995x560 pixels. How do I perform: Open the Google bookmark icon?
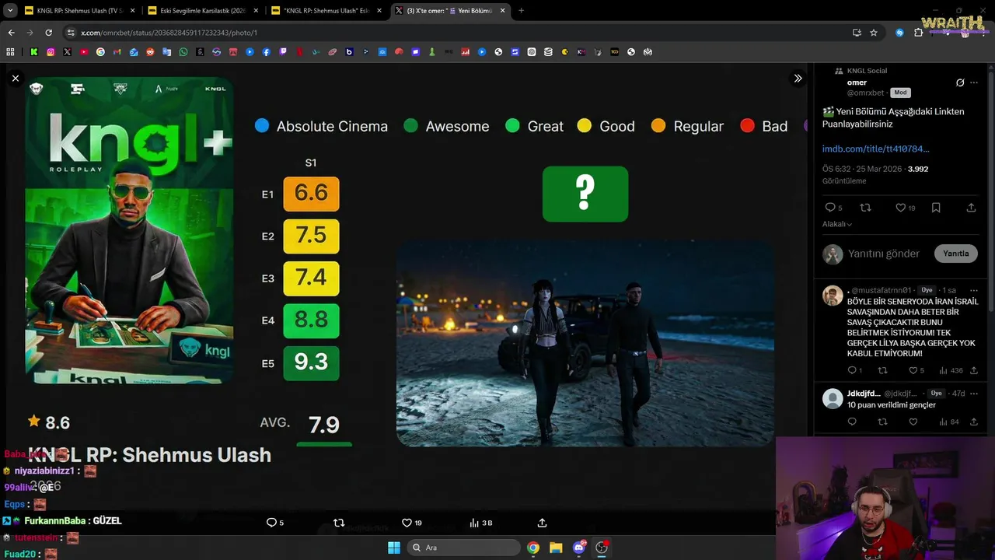pos(100,52)
